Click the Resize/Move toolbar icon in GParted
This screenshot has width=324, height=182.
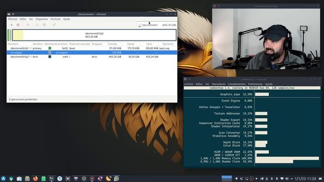tap(28, 25)
